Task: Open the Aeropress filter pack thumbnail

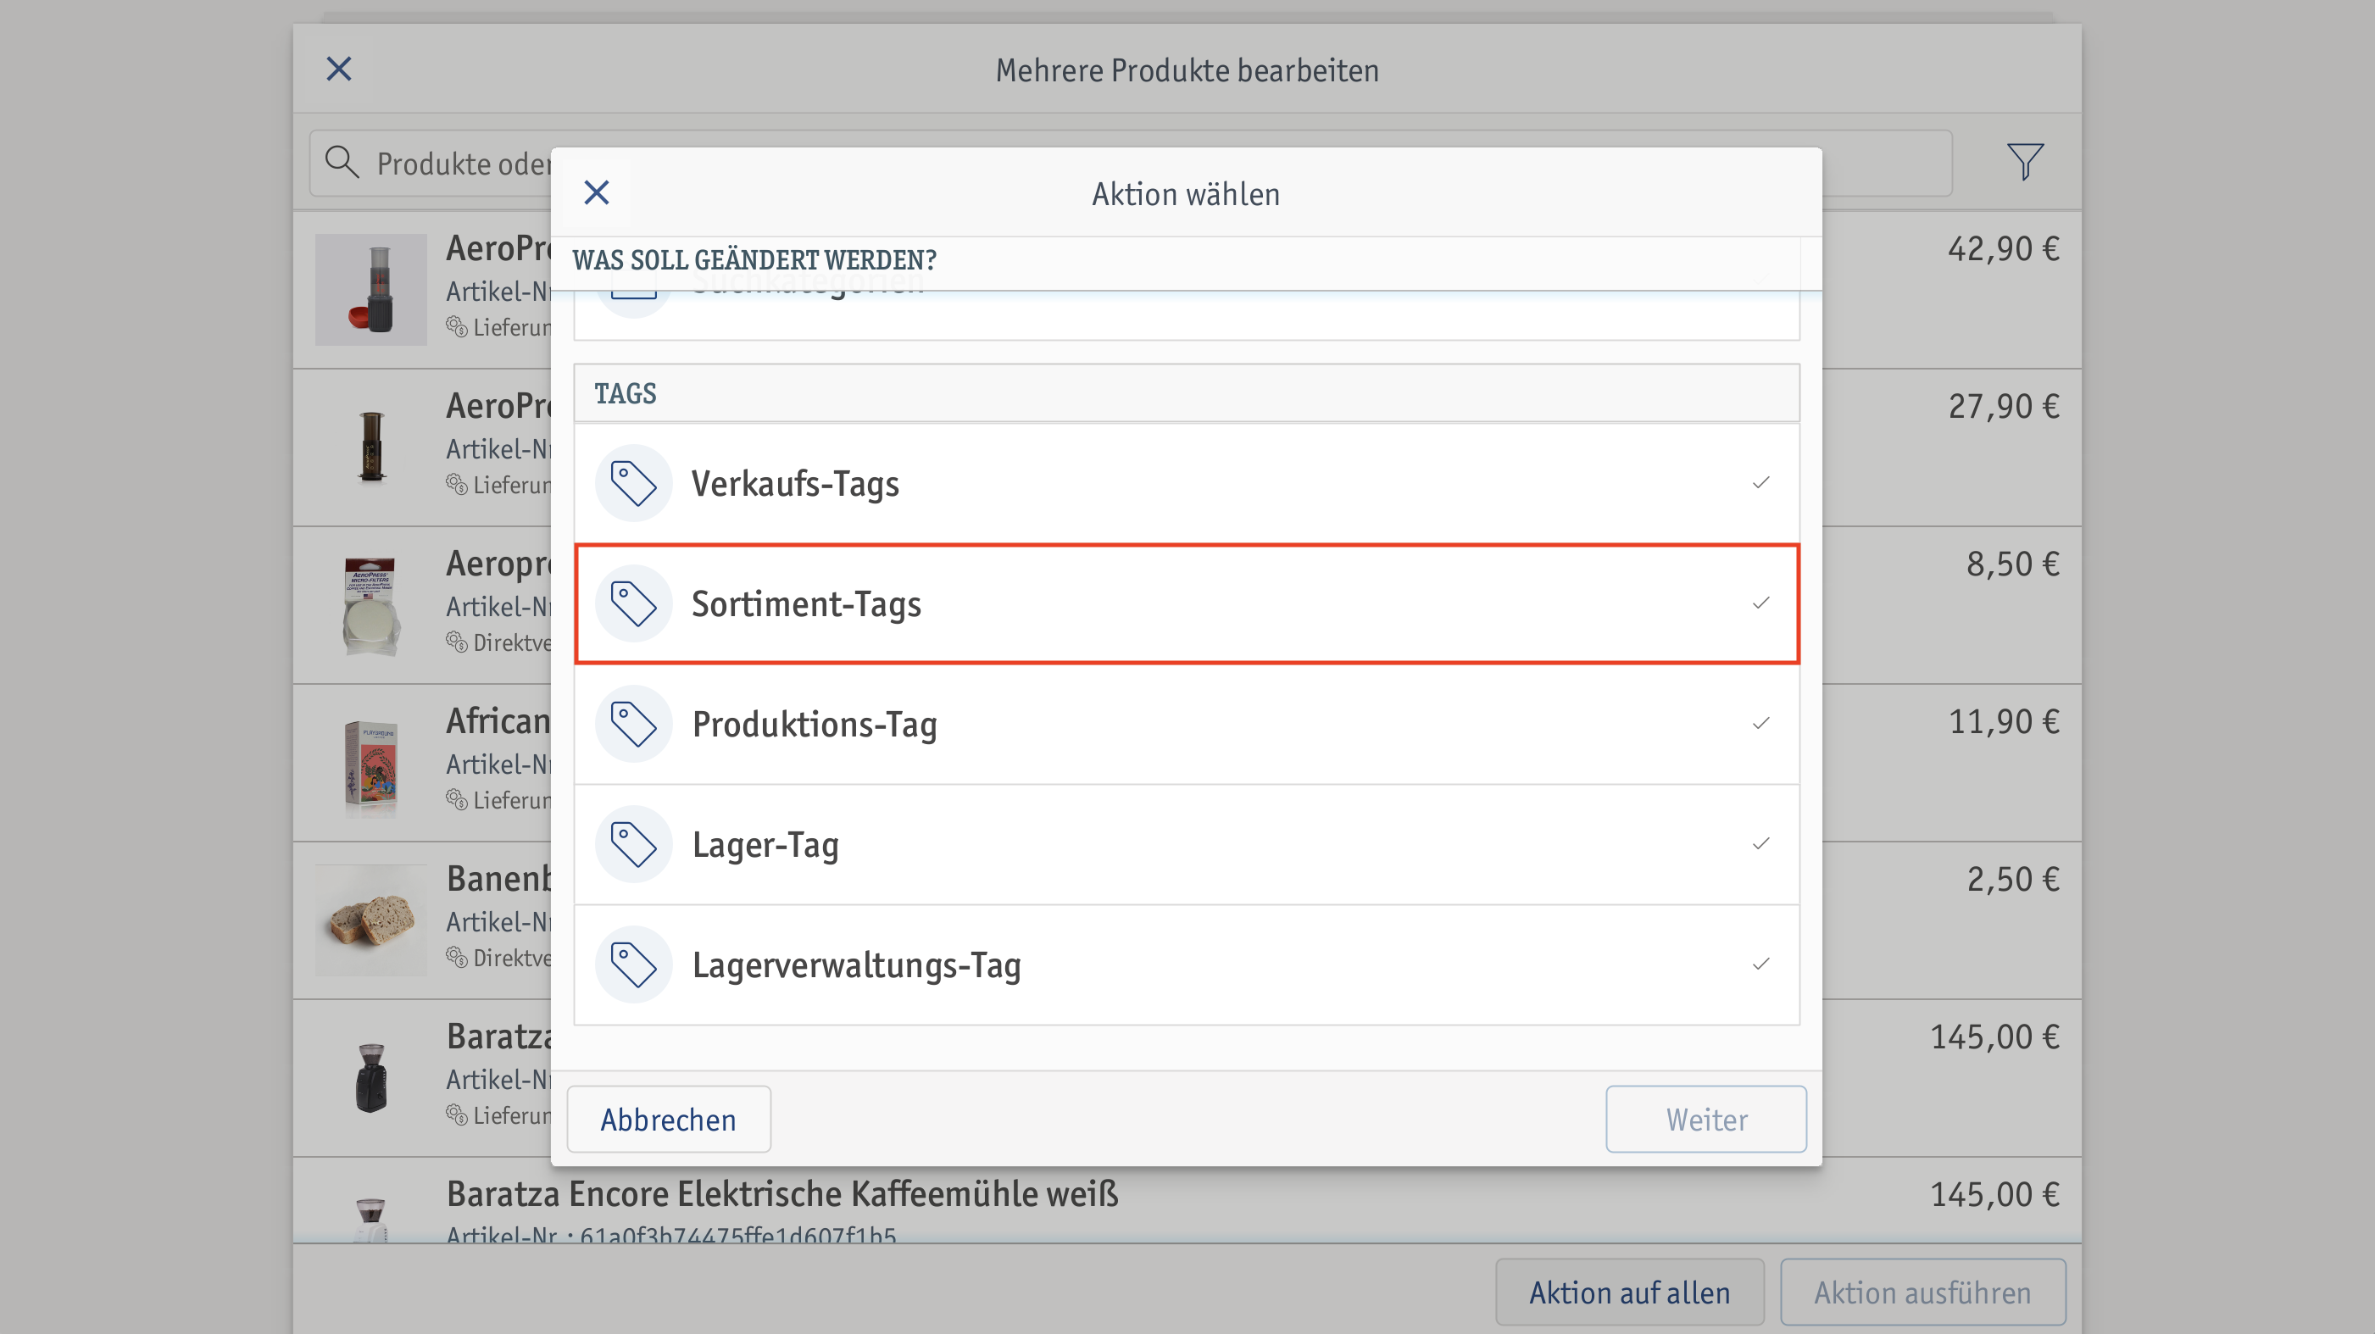Action: pyautogui.click(x=370, y=605)
